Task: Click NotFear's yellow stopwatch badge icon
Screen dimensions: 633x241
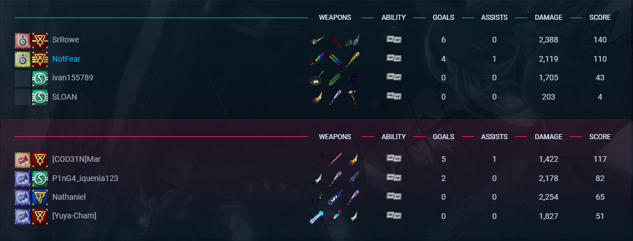Action: pos(23,59)
